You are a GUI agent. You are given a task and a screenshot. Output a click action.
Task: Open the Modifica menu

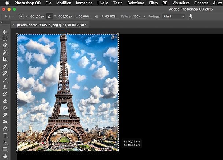[64, 3]
